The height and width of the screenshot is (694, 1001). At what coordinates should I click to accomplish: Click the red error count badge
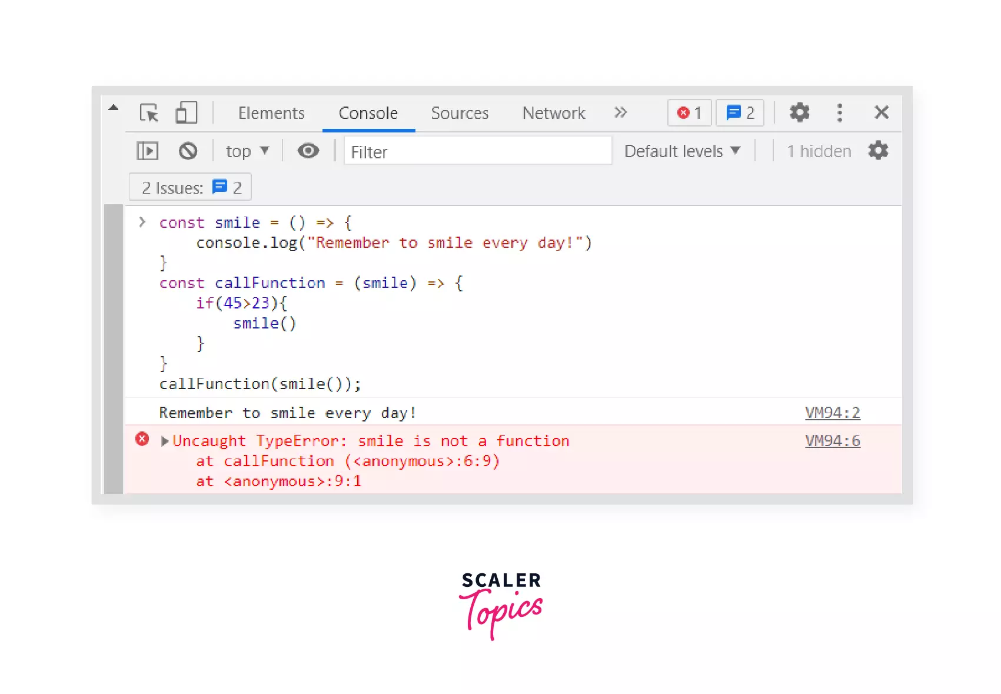[689, 112]
